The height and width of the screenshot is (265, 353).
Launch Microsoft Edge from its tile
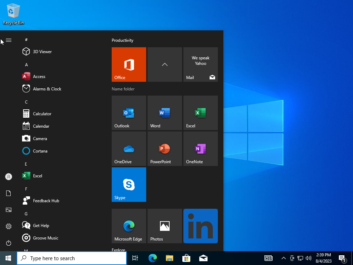[129, 226]
